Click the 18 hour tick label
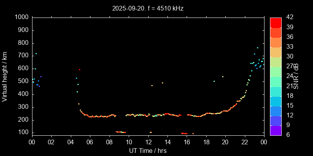The height and width of the screenshot is (156, 313). click(206, 142)
